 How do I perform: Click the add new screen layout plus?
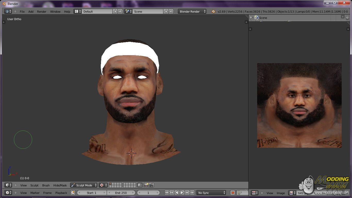pos(115,11)
